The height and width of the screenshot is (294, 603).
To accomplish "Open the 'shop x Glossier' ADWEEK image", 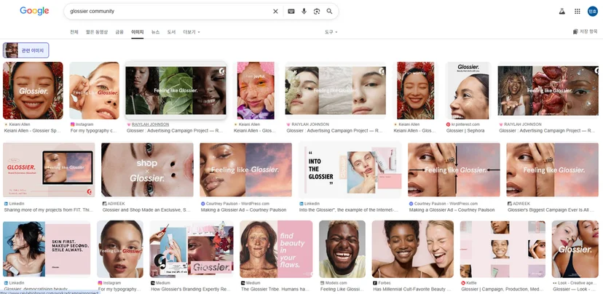I will (147, 170).
